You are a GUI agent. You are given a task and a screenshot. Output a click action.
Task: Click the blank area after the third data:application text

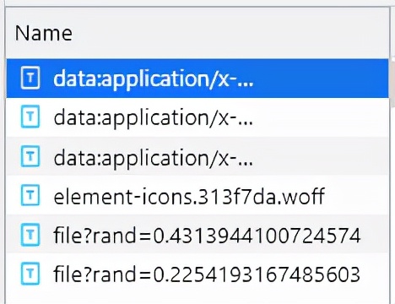pyautogui.click(x=321, y=156)
